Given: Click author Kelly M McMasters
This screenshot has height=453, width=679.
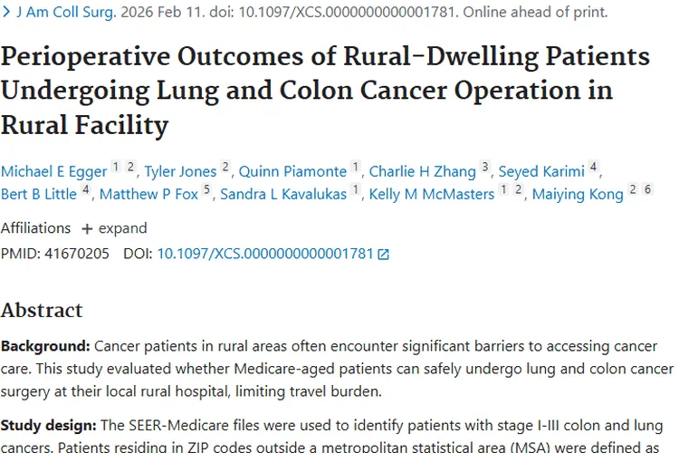Looking at the screenshot, I should coord(432,194).
